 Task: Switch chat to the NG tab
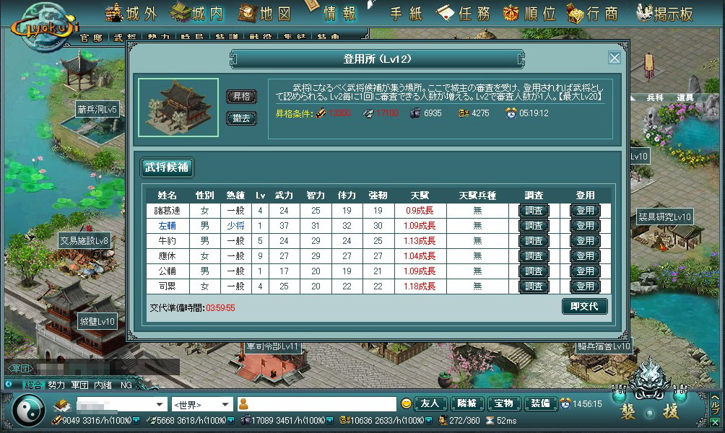(x=126, y=385)
